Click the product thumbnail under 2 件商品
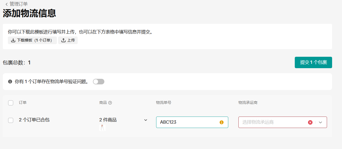The width and height of the screenshot is (342, 149). click(x=102, y=128)
